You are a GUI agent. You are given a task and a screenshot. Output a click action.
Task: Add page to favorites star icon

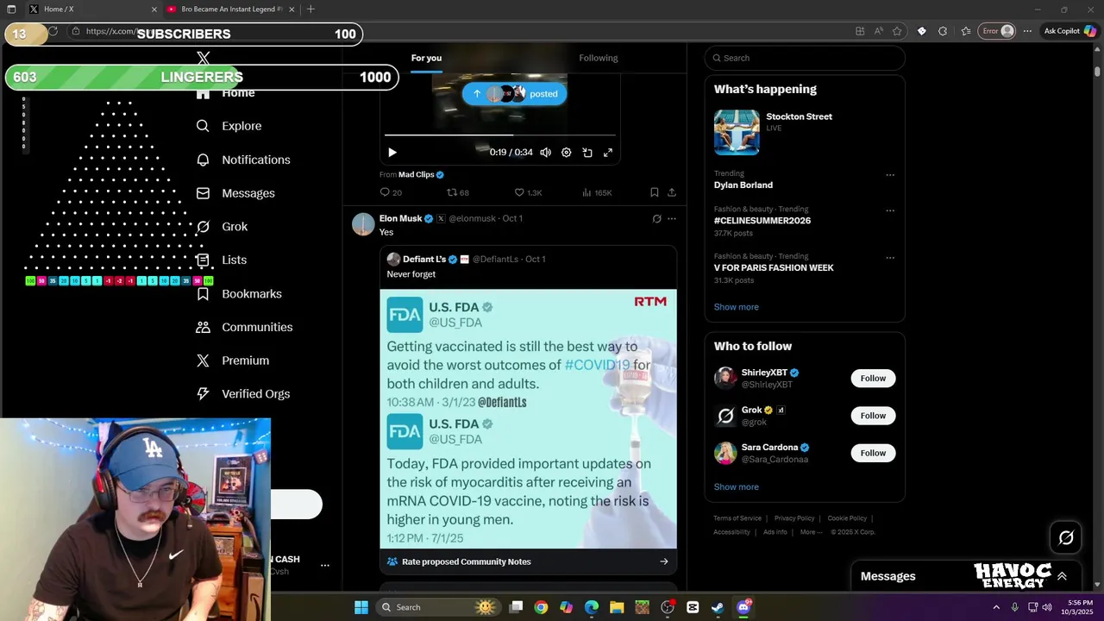point(897,31)
